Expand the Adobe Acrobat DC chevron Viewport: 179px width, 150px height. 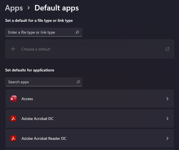tap(167, 119)
